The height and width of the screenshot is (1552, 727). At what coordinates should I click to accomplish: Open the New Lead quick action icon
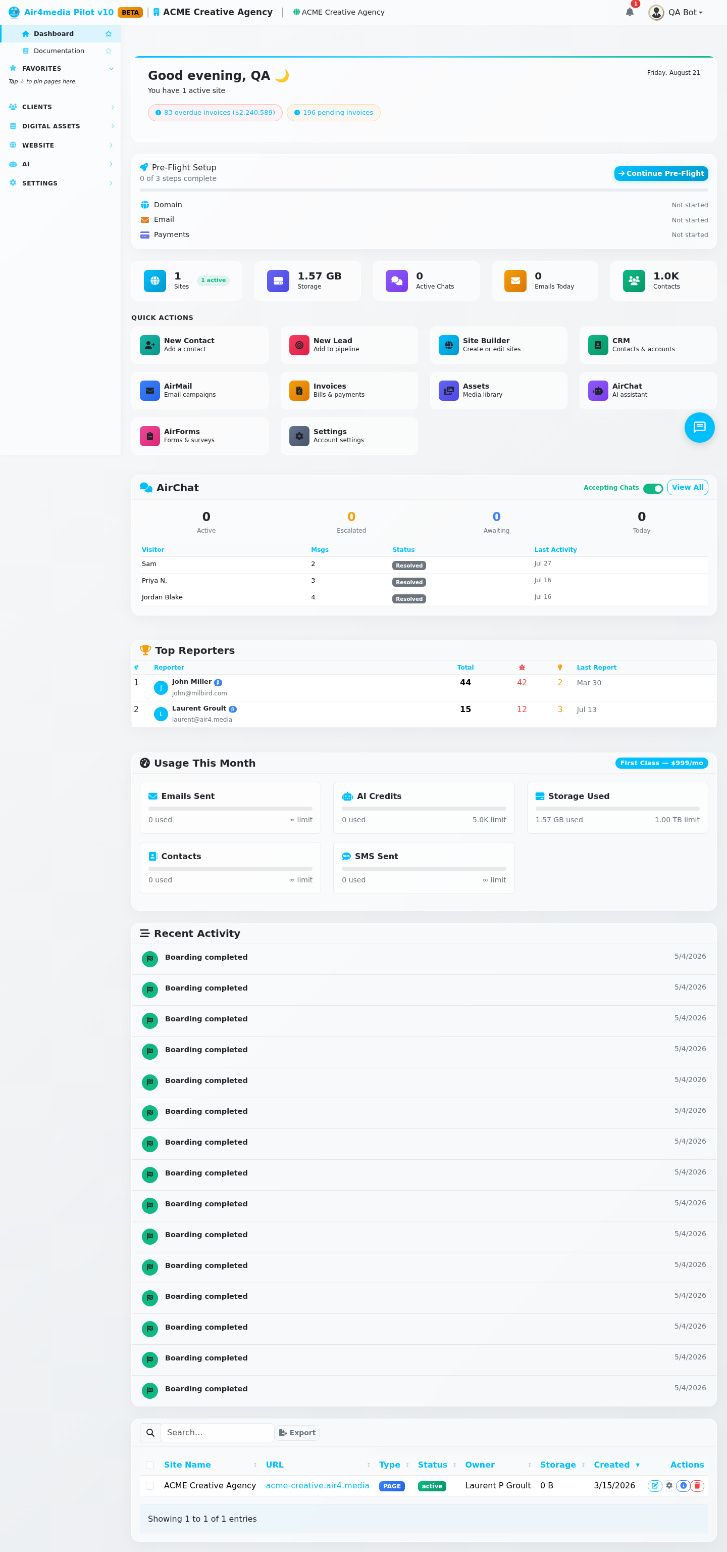[299, 345]
